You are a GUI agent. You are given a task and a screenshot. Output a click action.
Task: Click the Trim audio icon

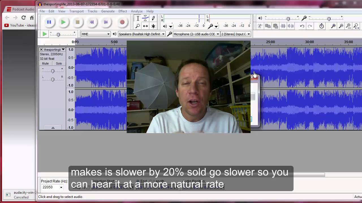tap(283, 26)
